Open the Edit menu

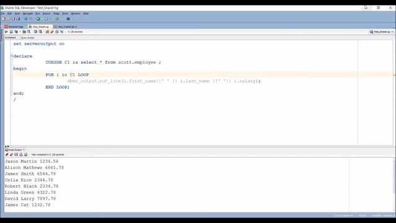10,14
